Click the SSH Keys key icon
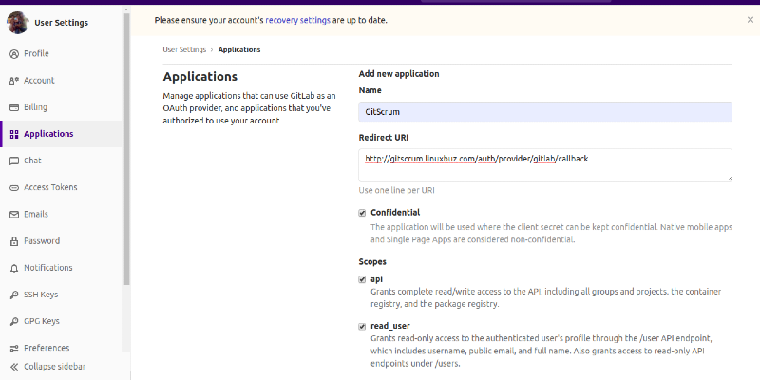This screenshot has width=760, height=380. (14, 294)
